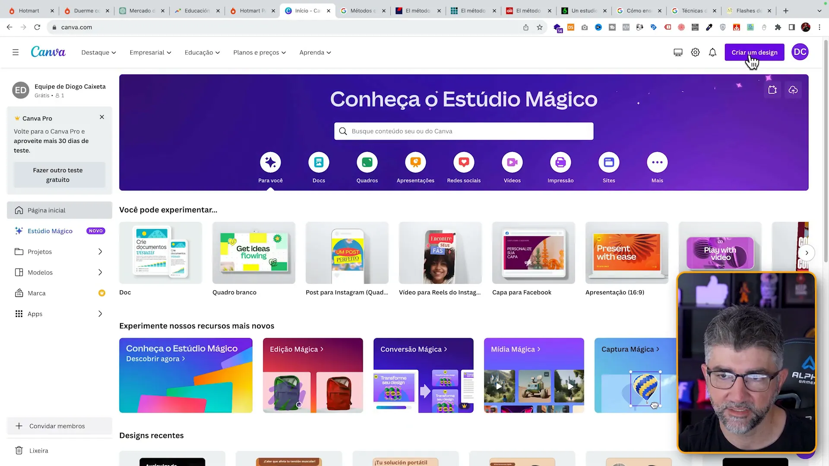Expand the Apps sidebar chevron

pos(100,314)
